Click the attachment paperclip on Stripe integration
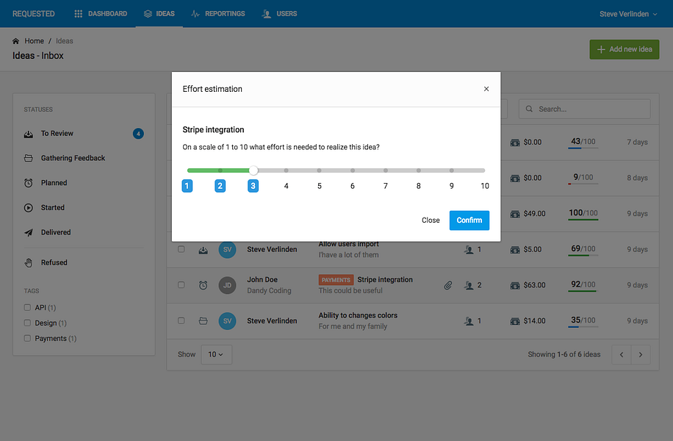The height and width of the screenshot is (441, 673). (x=448, y=285)
